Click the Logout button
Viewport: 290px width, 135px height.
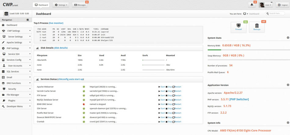tap(283, 5)
